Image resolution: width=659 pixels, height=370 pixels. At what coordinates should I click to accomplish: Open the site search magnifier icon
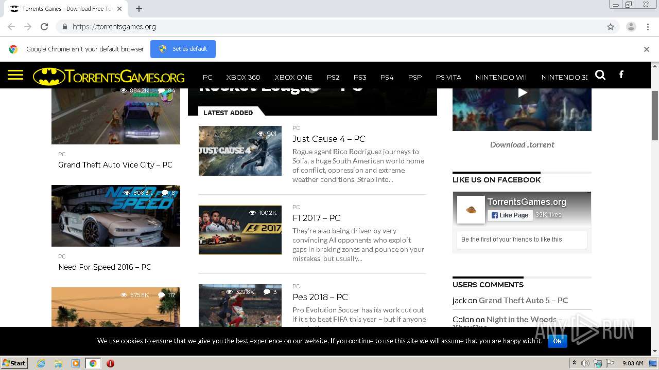(x=600, y=75)
